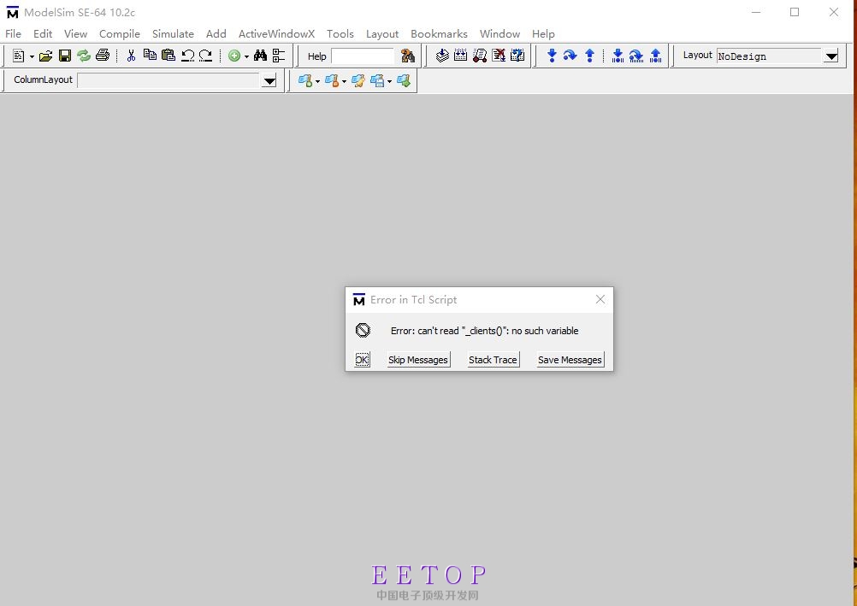Image resolution: width=857 pixels, height=606 pixels.
Task: Click into the Help search field
Action: pyautogui.click(x=363, y=56)
